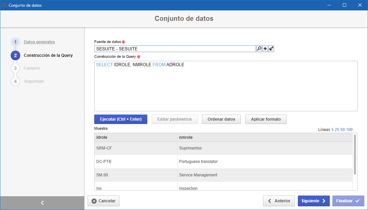Image resolution: width=368 pixels, height=210 pixels.
Task: Clear data source field brush icon
Action: [271, 49]
